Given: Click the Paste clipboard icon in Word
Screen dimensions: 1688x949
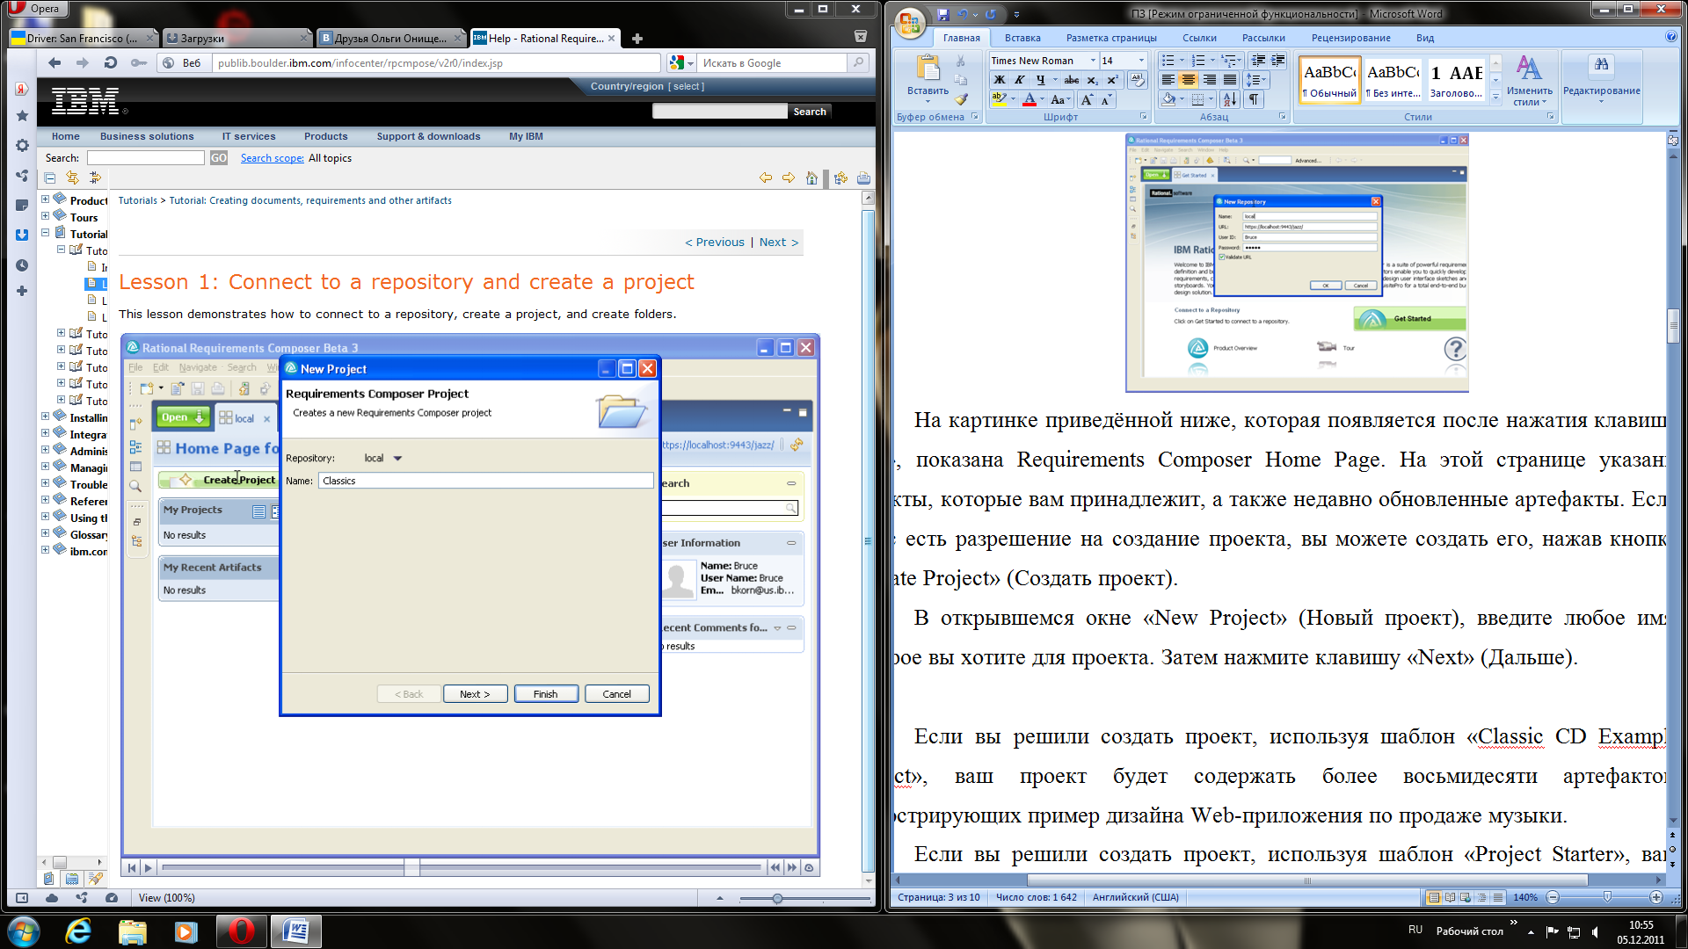Looking at the screenshot, I should pyautogui.click(x=927, y=69).
